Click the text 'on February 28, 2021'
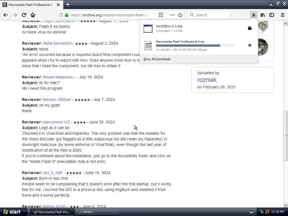This screenshot has height=216, width=288. point(216,87)
